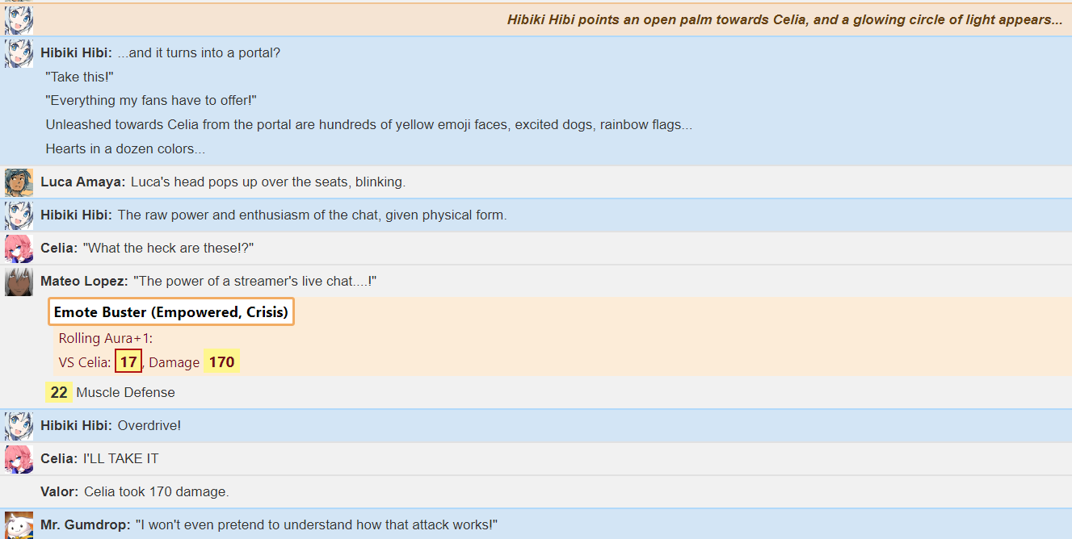Click the attack roll result 17

coord(128,362)
